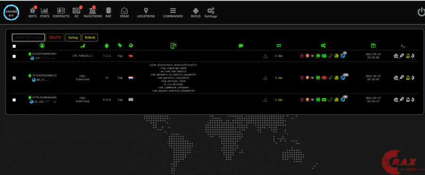
Task: Click the date 2022-09-27 18:58:27
Action: [373, 100]
